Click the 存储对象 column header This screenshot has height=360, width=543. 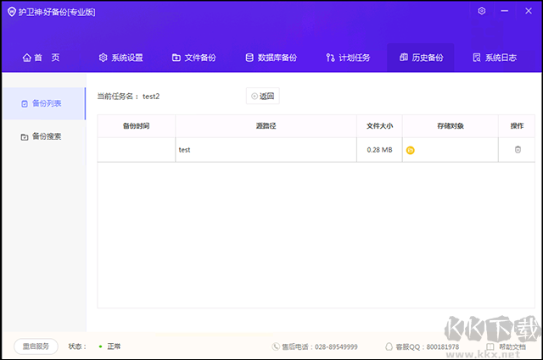pos(451,126)
